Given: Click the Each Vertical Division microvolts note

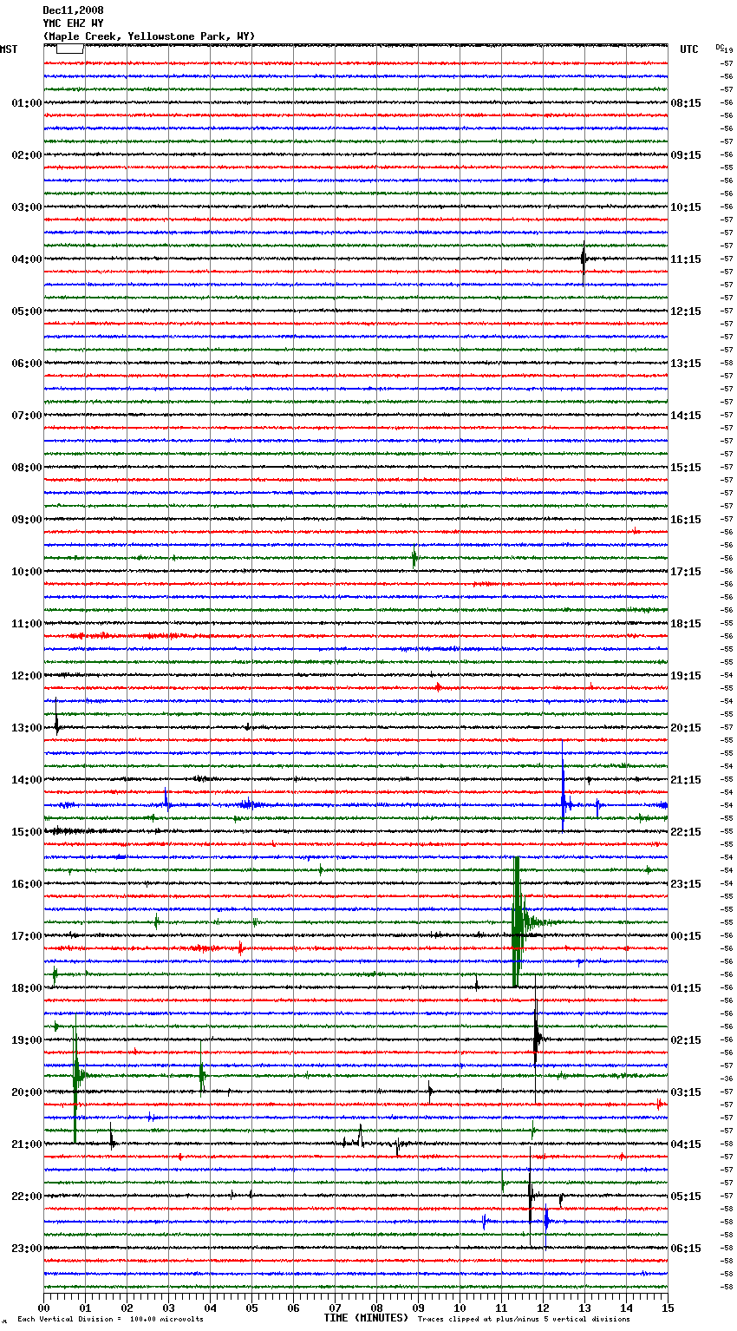Looking at the screenshot, I should (x=111, y=1319).
